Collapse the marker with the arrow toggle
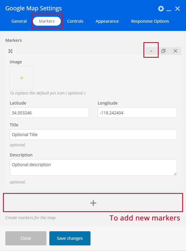Image resolution: width=186 pixels, height=251 pixels. 151,51
